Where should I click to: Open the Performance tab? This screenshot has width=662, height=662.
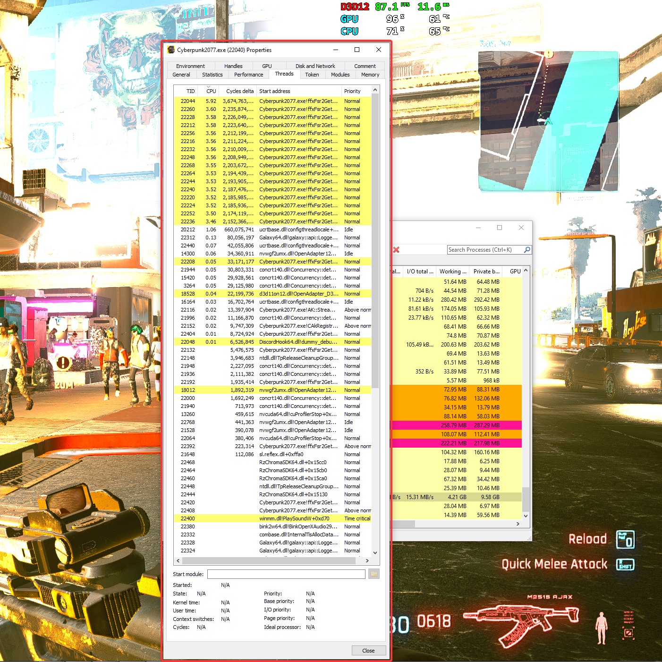coord(248,75)
